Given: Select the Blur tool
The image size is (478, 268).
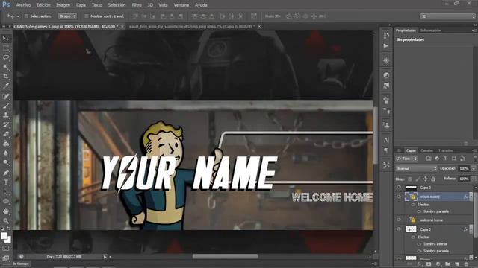Looking at the screenshot, I should (x=6, y=153).
